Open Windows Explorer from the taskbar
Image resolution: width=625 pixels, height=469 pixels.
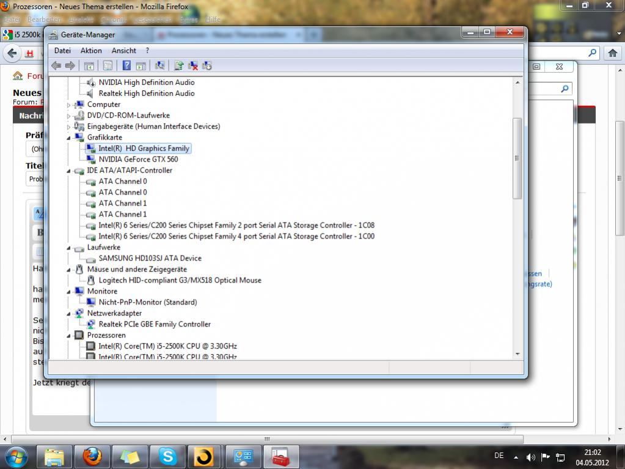pyautogui.click(x=54, y=457)
